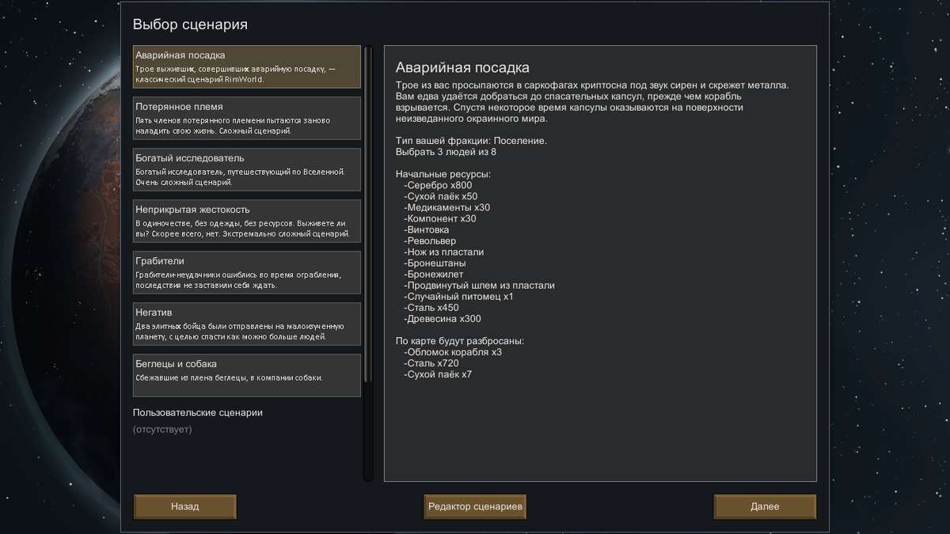Choose the Богатый исследователь scenario
The width and height of the screenshot is (950, 534).
point(247,169)
